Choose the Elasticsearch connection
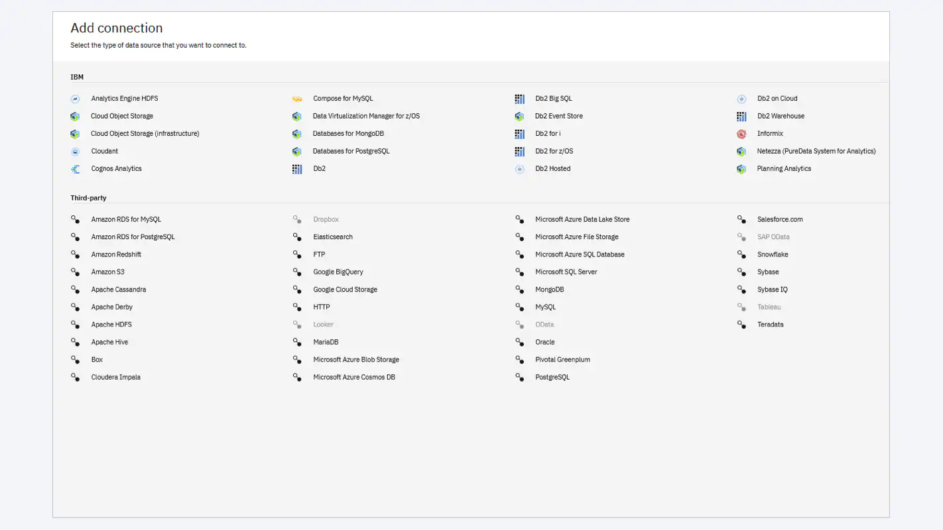The image size is (943, 530). pos(332,237)
